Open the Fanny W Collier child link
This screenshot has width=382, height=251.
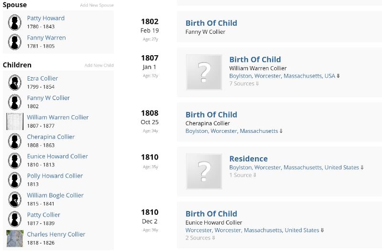tap(48, 98)
